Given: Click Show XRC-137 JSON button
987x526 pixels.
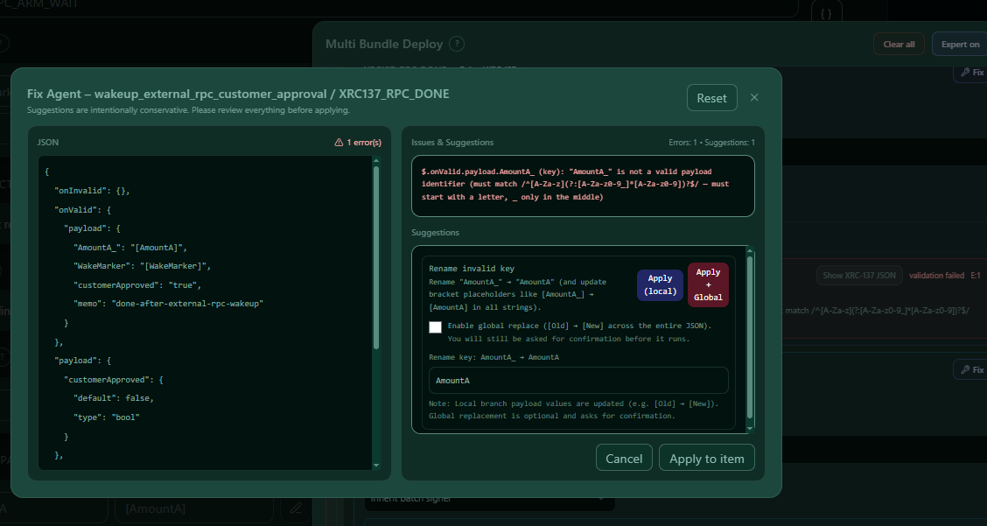Looking at the screenshot, I should [x=859, y=276].
